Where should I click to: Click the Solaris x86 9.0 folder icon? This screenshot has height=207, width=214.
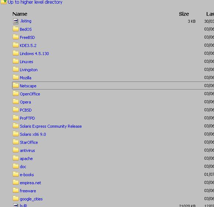[x=16, y=134]
